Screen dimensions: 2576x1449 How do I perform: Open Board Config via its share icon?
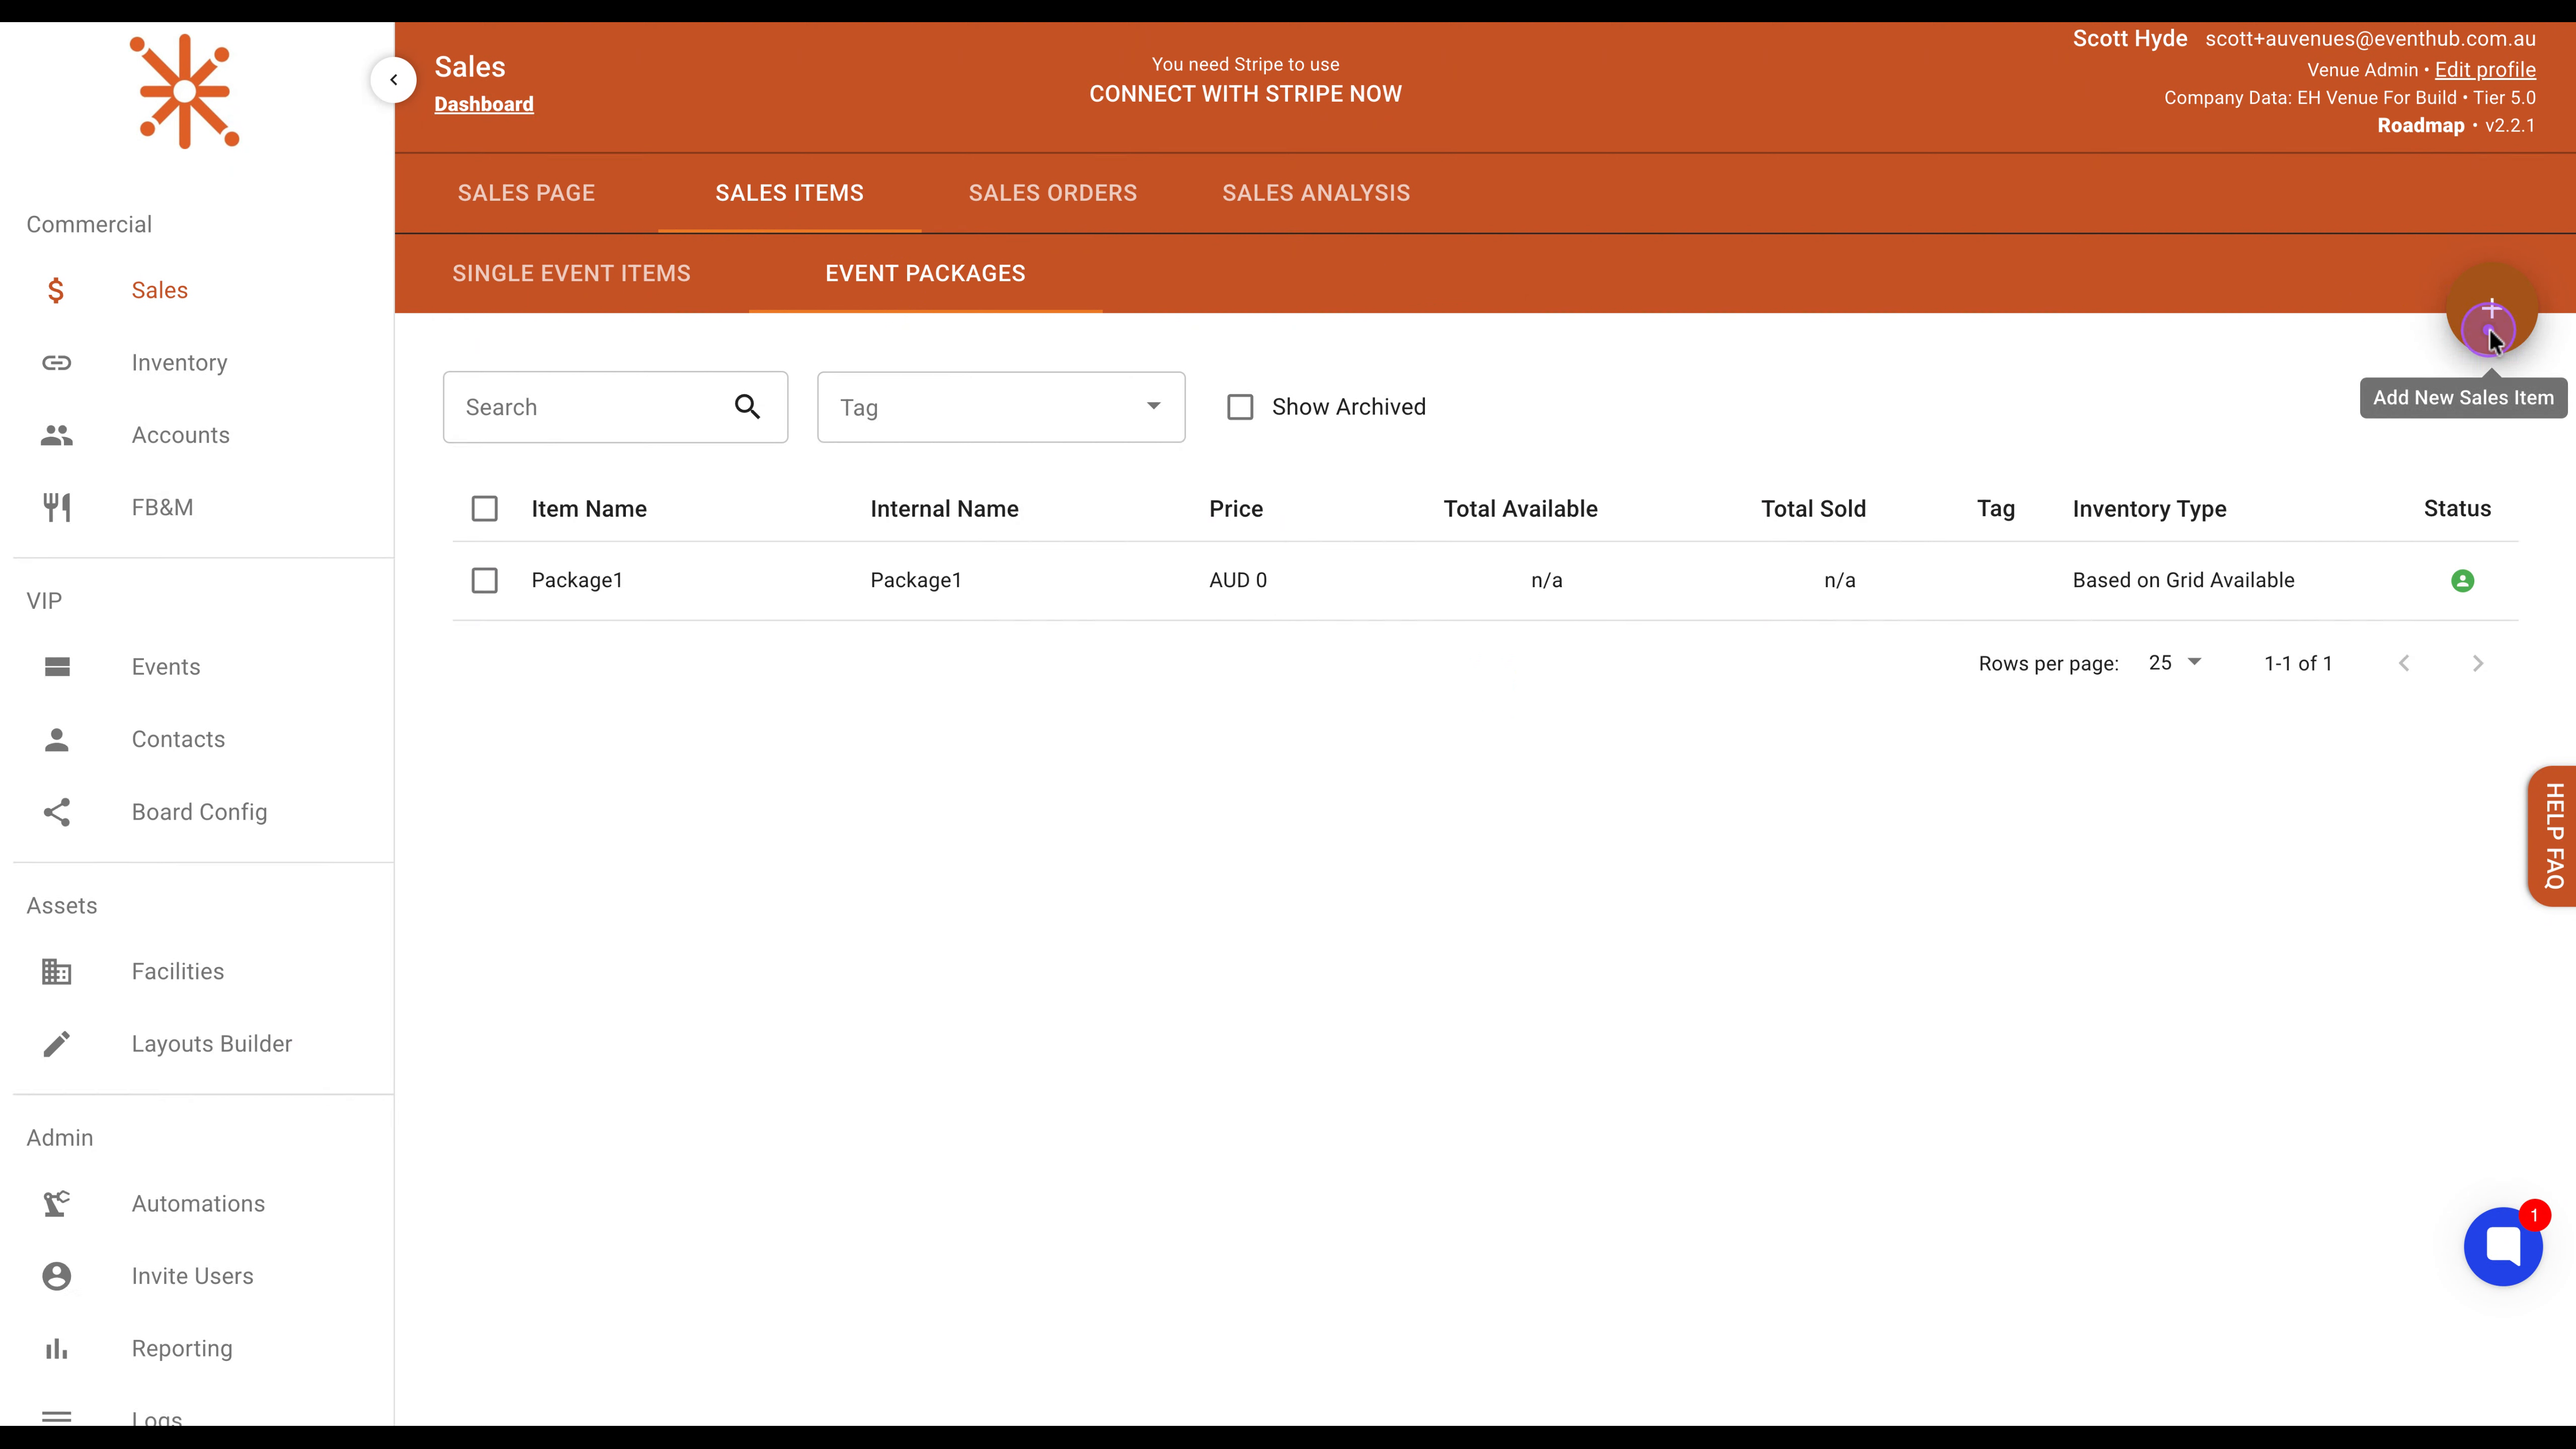click(57, 812)
